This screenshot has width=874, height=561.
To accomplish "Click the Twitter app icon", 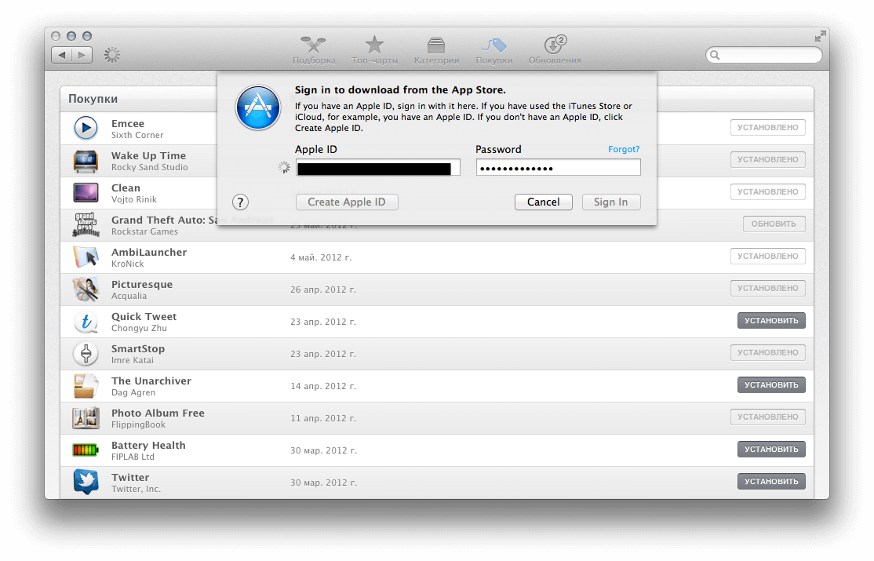I will coord(86,482).
